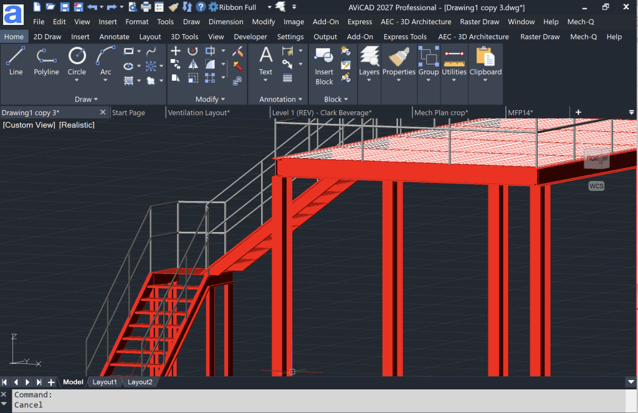Open the Ribbon Full workspace dropdown
Screen dimensions: 638x413
(269, 7)
